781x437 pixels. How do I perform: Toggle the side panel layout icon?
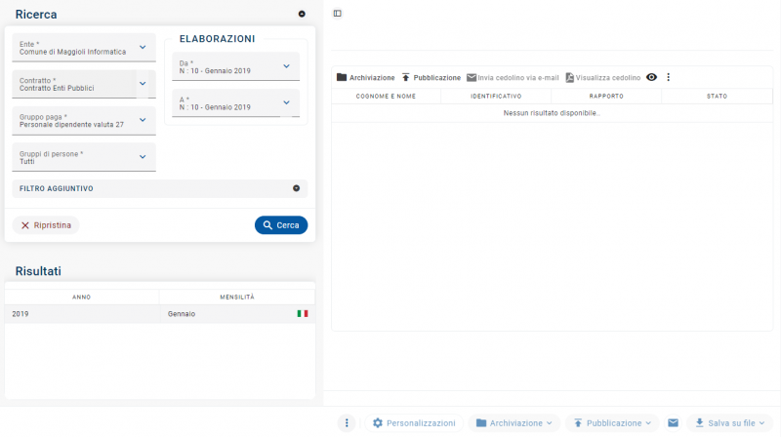[337, 14]
